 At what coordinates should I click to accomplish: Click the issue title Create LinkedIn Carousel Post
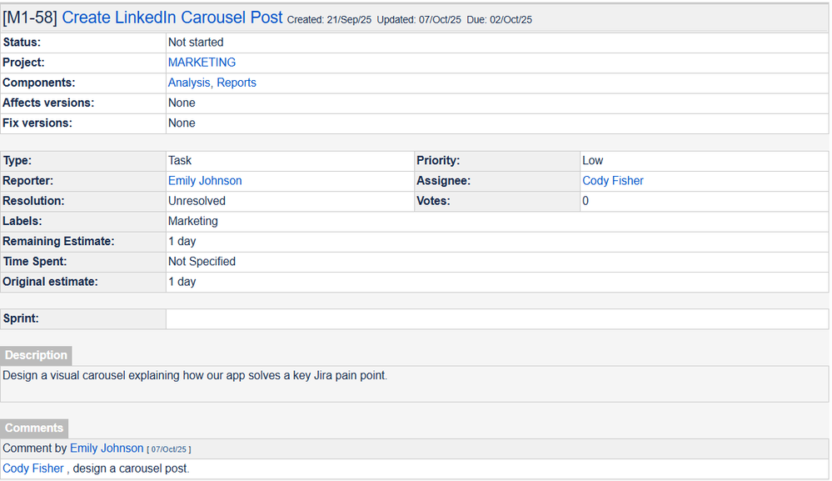tap(172, 18)
